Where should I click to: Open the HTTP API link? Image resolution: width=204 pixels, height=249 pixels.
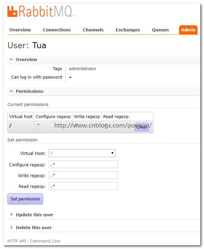click(x=17, y=241)
